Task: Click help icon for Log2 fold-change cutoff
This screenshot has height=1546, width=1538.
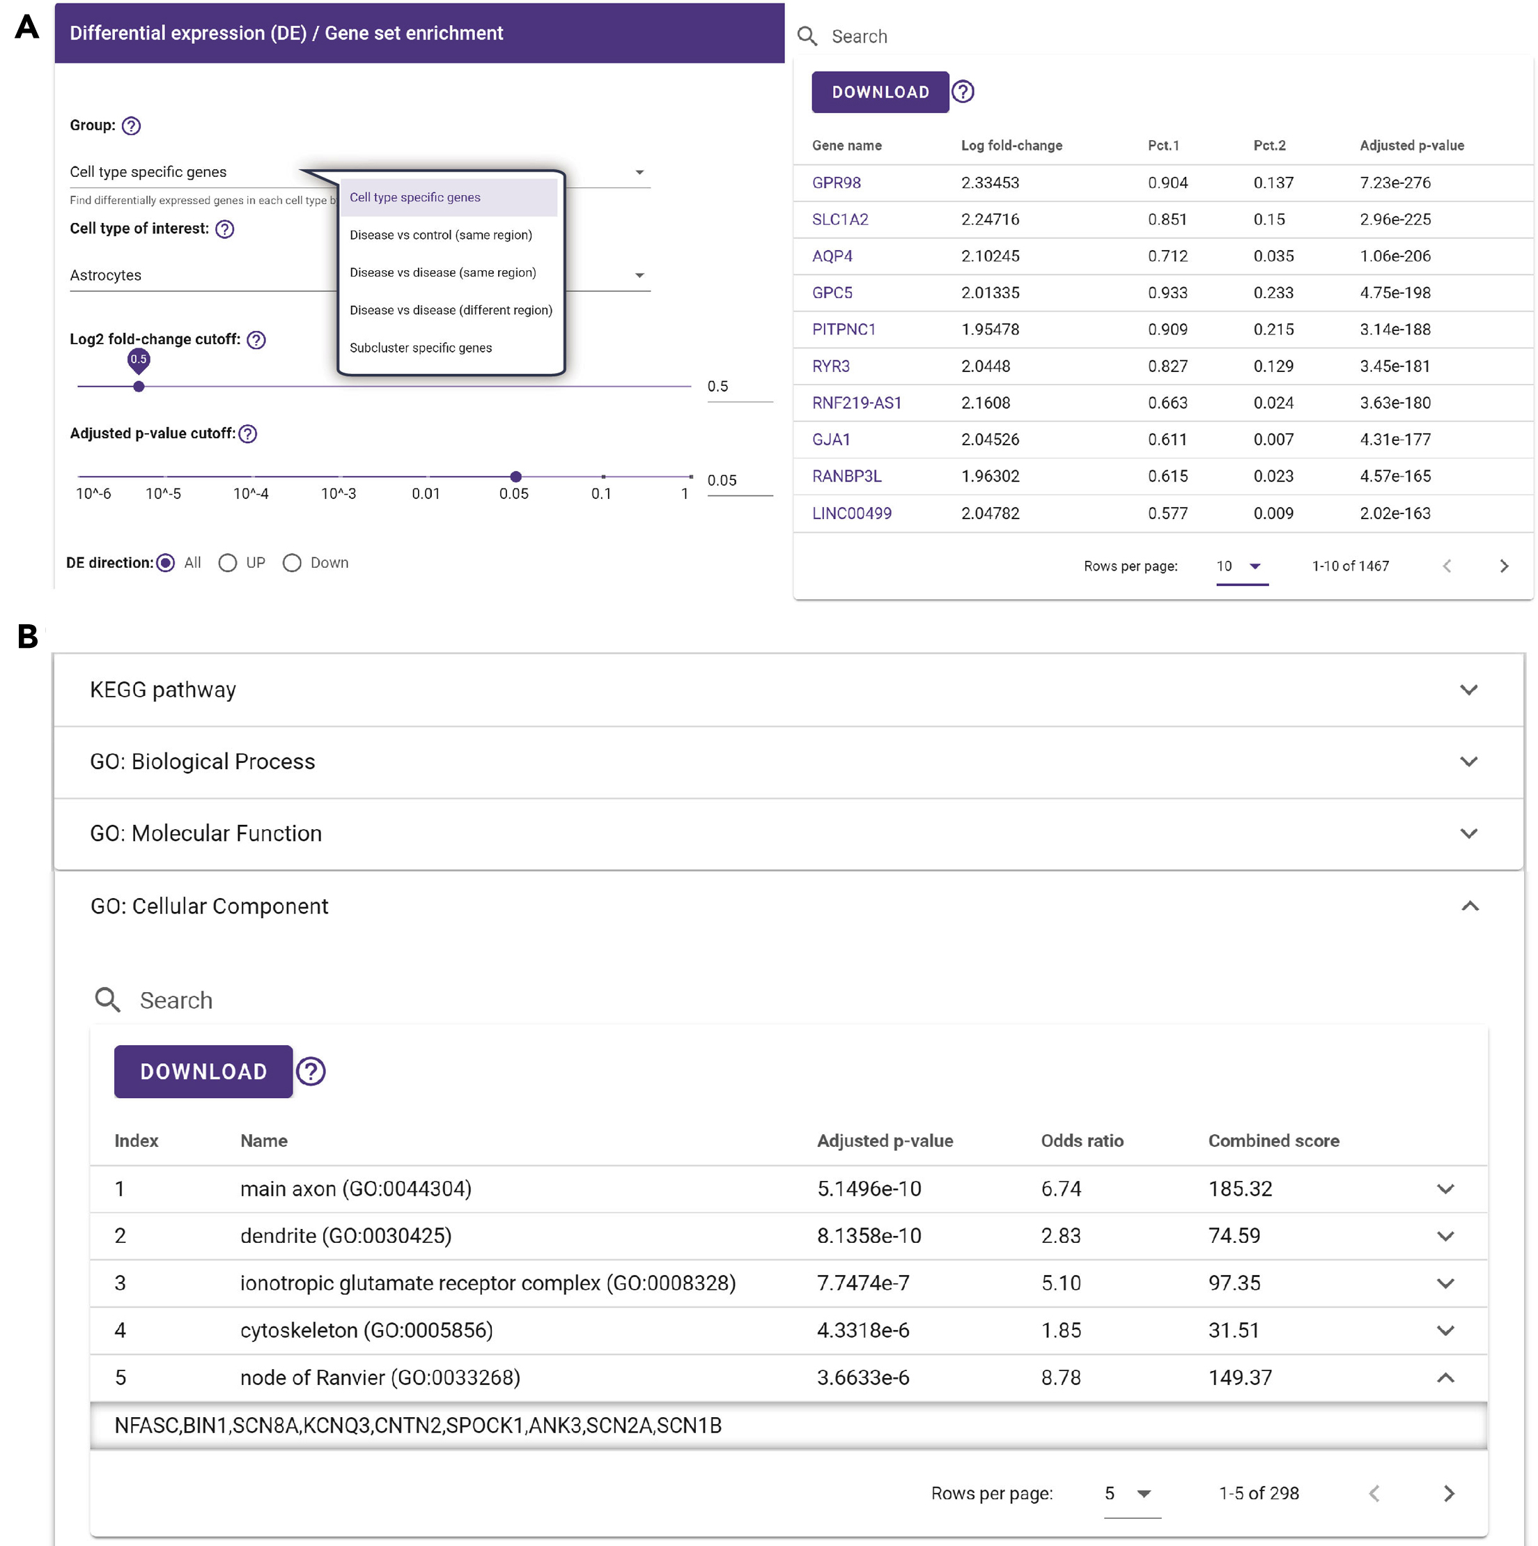Action: click(x=256, y=340)
